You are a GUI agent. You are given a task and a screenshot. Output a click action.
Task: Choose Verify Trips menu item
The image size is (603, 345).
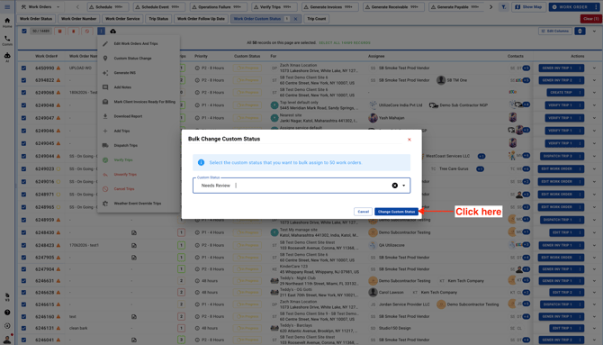(139, 159)
